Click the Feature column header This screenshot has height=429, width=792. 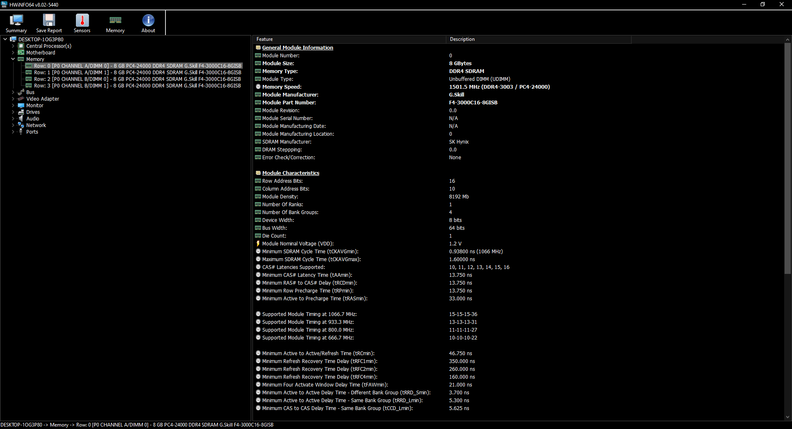pos(349,39)
